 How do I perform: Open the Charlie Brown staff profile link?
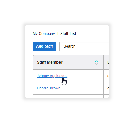49,88
